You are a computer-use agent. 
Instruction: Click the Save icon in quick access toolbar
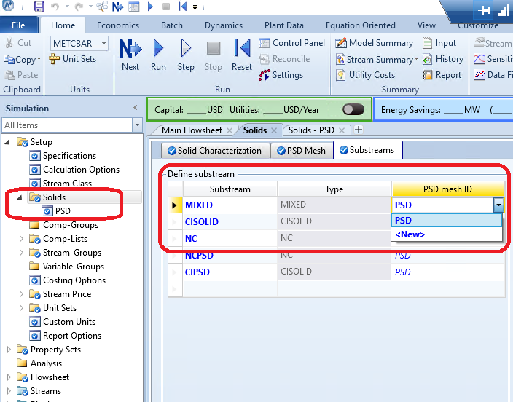pyautogui.click(x=39, y=7)
